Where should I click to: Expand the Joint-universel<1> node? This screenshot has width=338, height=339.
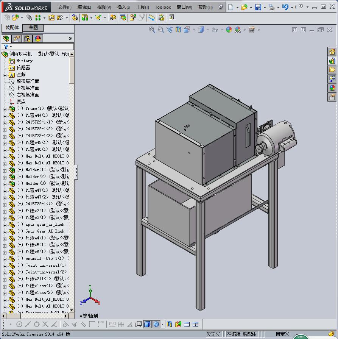coord(5,266)
